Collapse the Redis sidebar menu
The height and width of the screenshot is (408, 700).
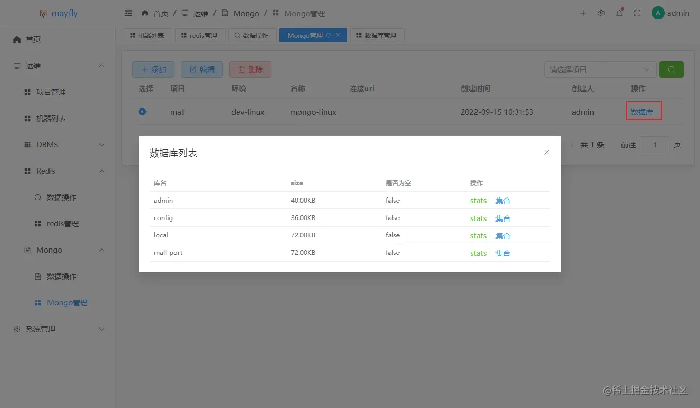[x=58, y=171]
